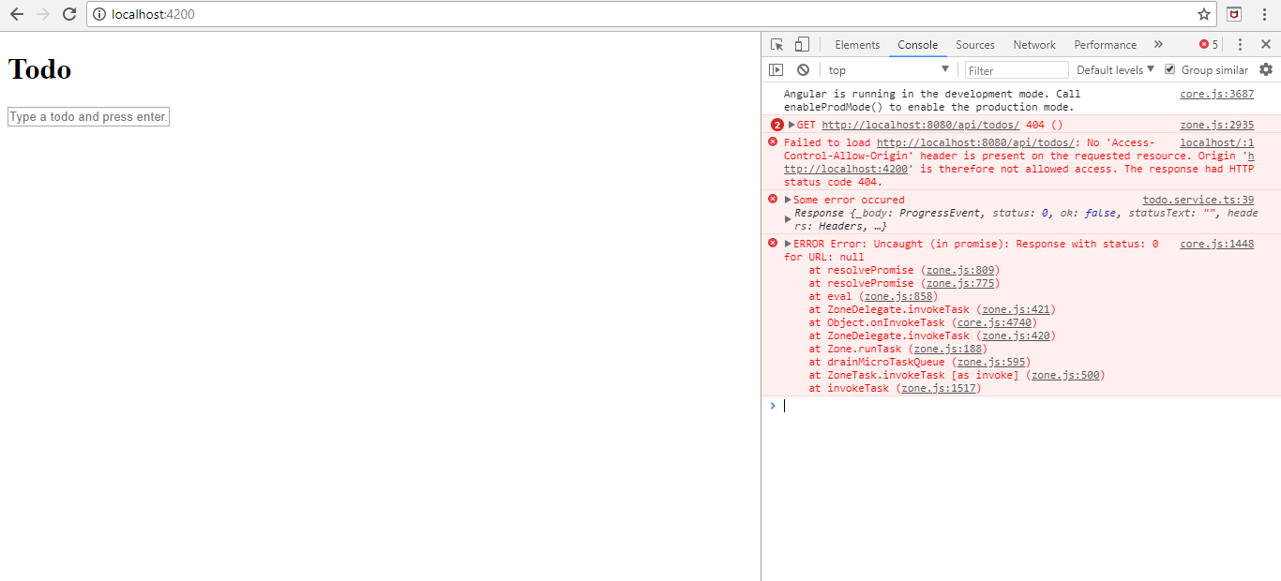
Task: Select the inspect element tool in DevTools
Action: (x=776, y=44)
